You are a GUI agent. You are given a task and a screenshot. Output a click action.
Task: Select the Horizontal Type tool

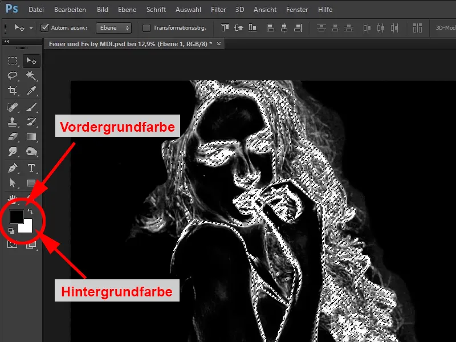(31, 168)
